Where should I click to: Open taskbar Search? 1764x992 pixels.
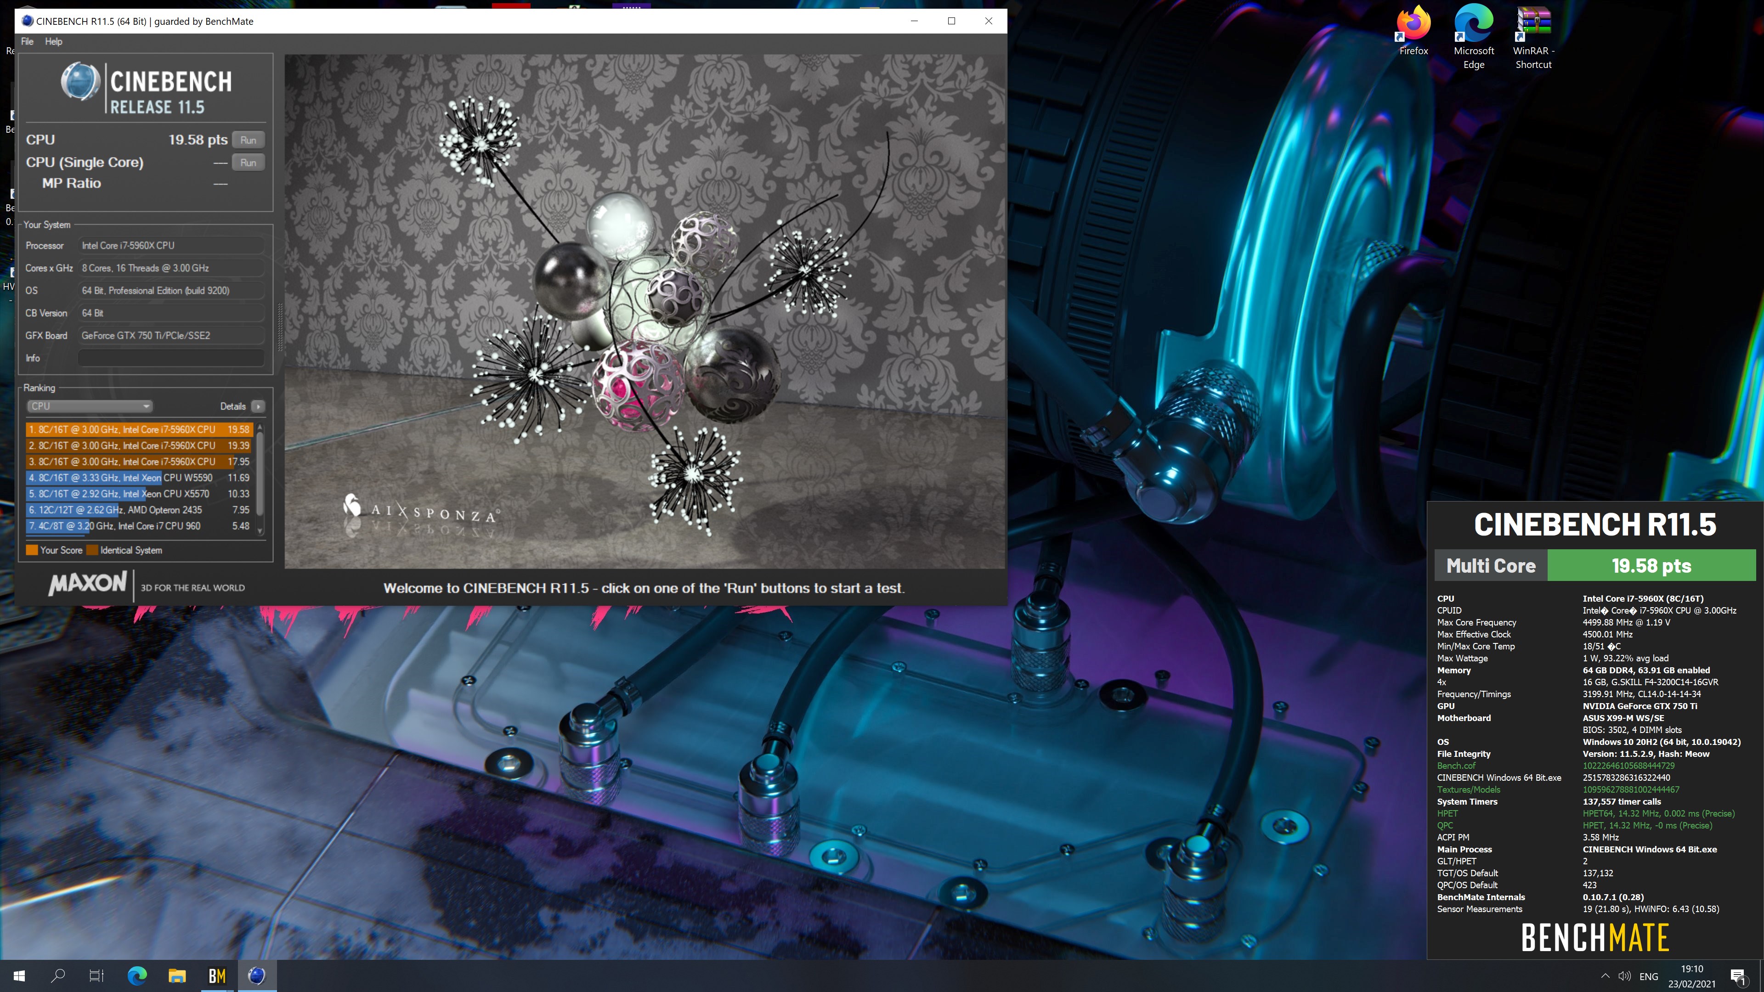[58, 975]
